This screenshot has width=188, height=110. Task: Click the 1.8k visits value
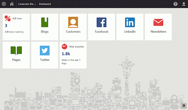66,54
